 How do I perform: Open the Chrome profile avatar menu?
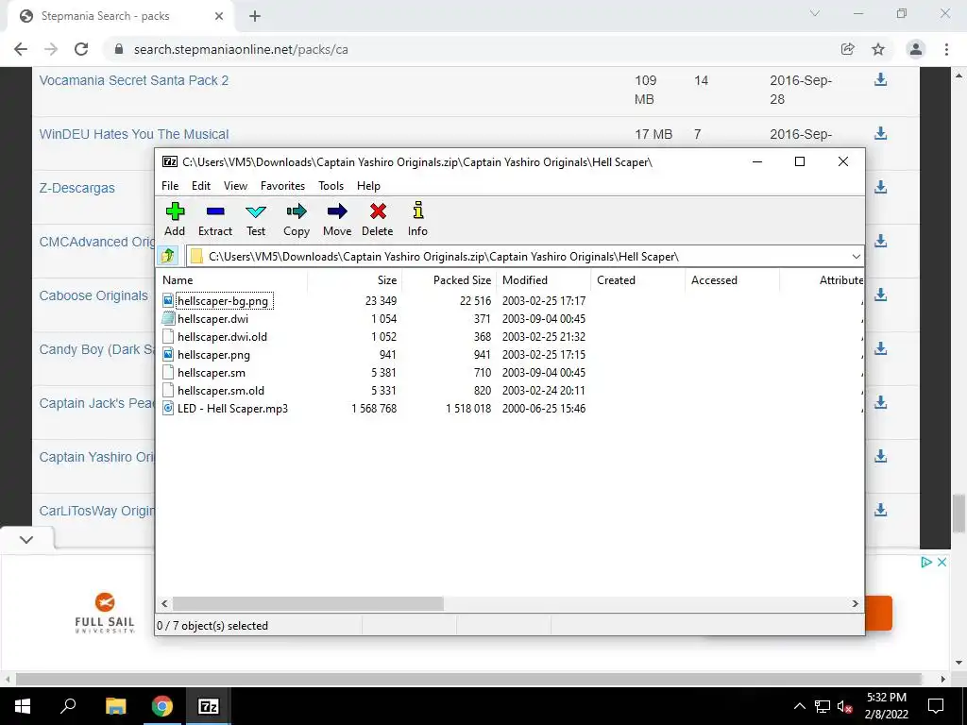tap(916, 49)
